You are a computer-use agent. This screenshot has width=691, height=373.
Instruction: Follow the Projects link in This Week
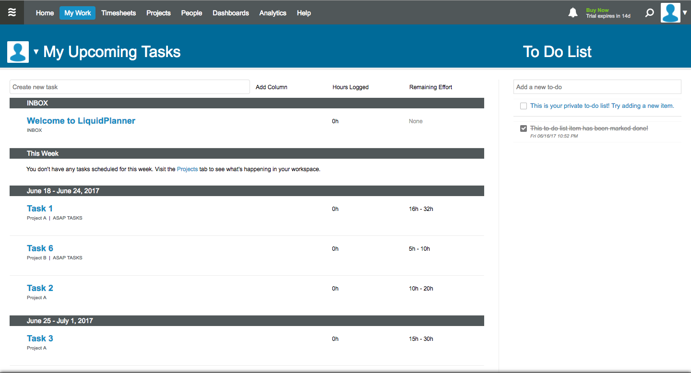click(187, 169)
